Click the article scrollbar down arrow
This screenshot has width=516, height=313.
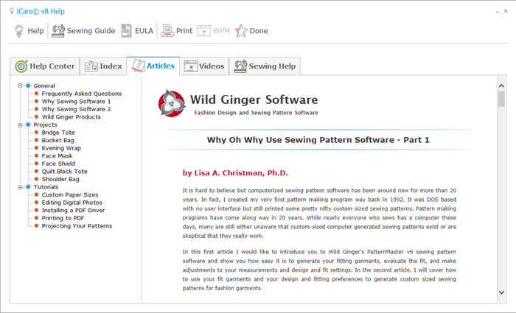(x=501, y=292)
